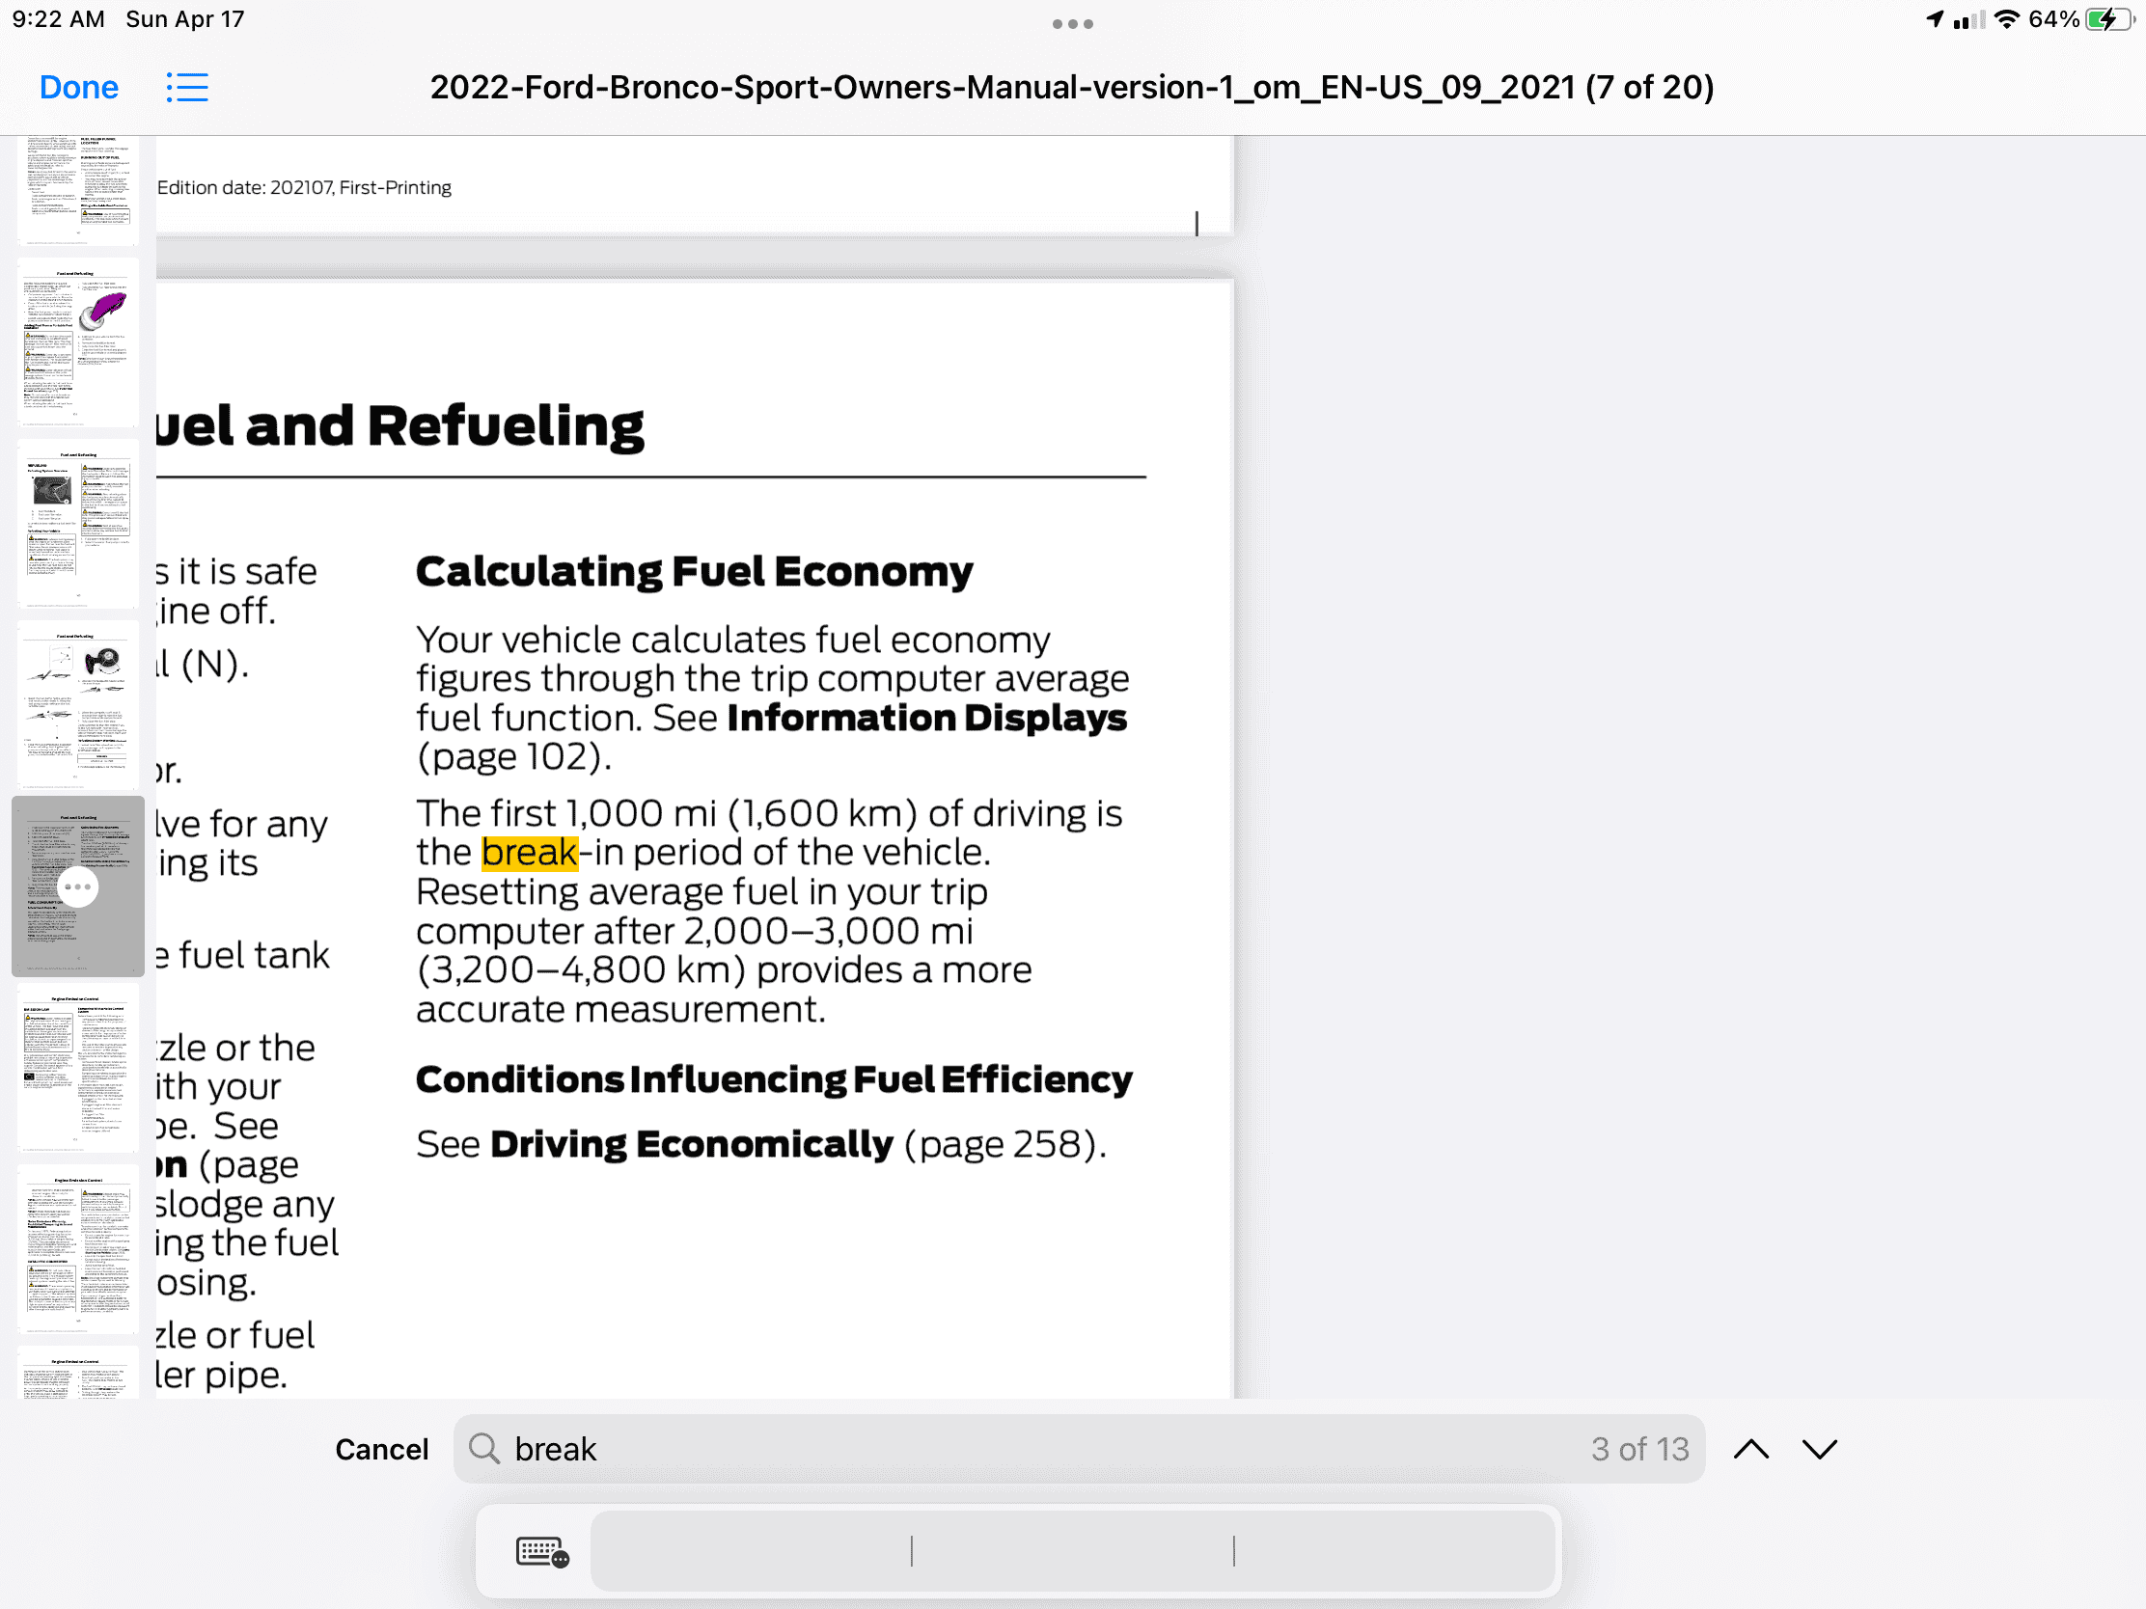Open the table of contents list icon

(x=186, y=87)
